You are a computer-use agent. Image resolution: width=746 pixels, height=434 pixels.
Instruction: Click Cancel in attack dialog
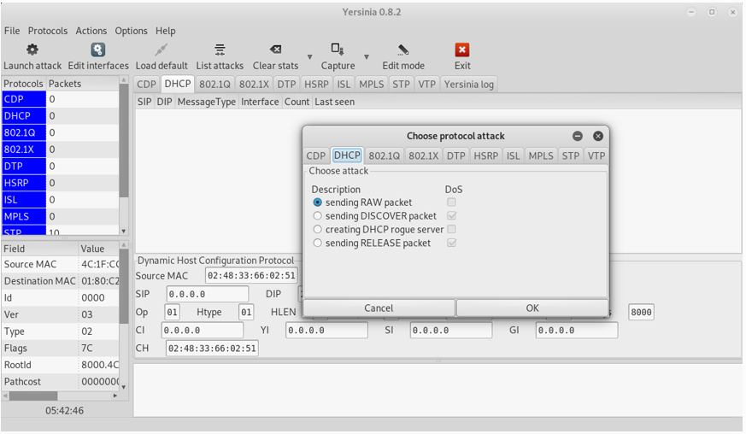click(379, 308)
